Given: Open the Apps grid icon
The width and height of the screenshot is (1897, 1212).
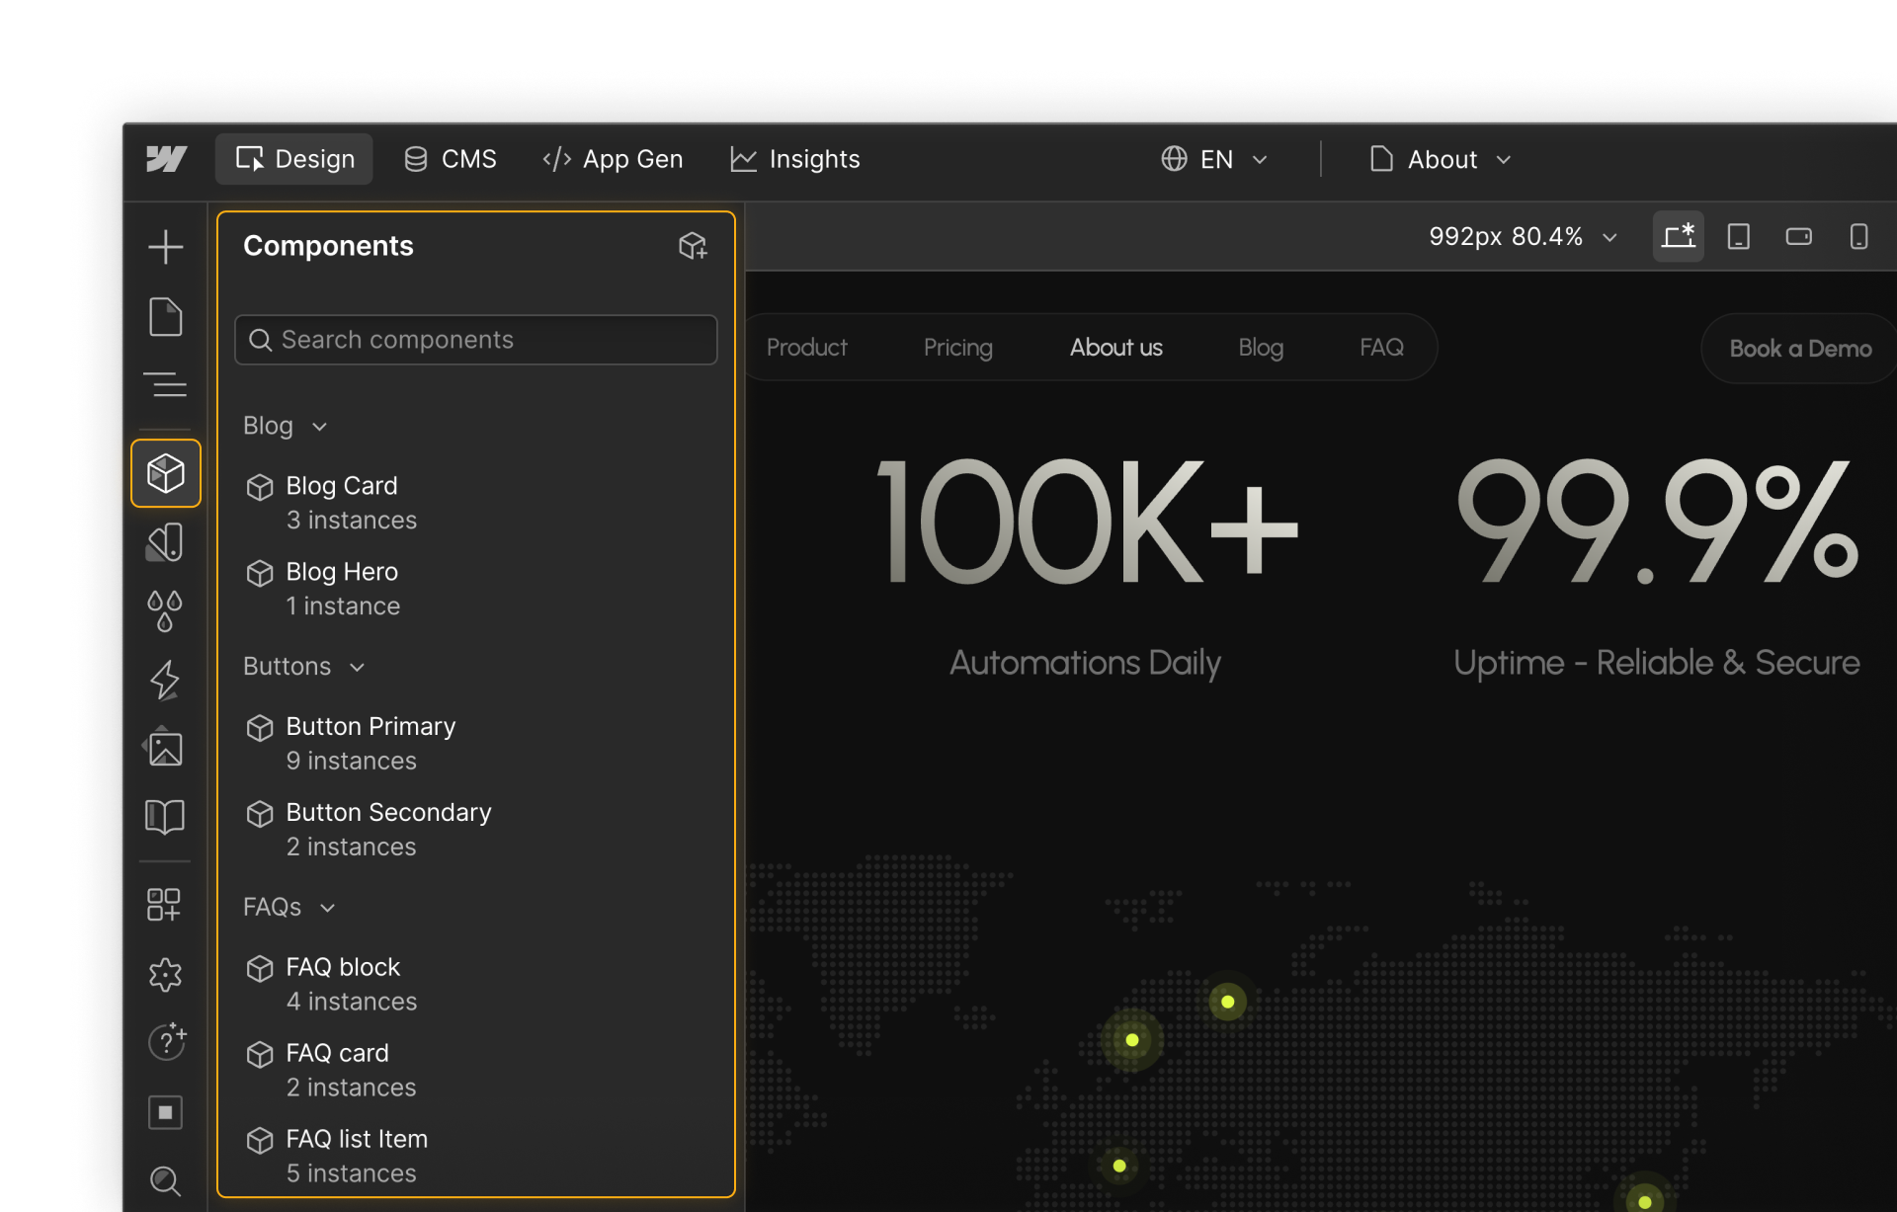Looking at the screenshot, I should pyautogui.click(x=165, y=904).
